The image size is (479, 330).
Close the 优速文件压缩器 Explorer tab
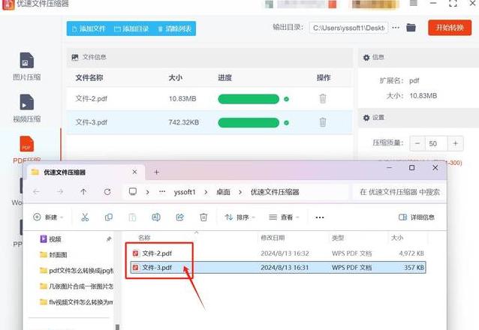134,172
